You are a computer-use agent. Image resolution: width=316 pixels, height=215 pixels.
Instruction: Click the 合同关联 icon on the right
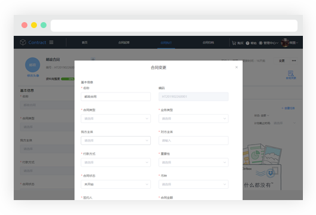click(x=290, y=75)
